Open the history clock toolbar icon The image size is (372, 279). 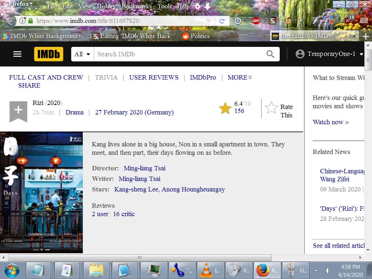point(238,21)
